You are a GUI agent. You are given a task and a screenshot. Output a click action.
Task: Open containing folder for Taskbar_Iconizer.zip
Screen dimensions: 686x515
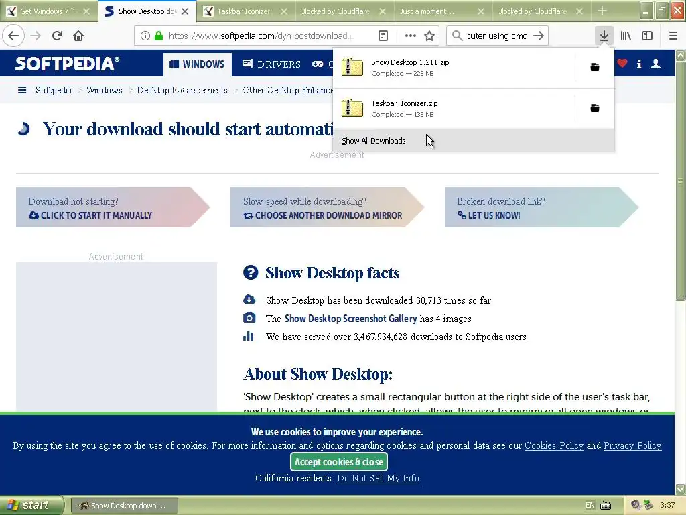click(x=595, y=108)
